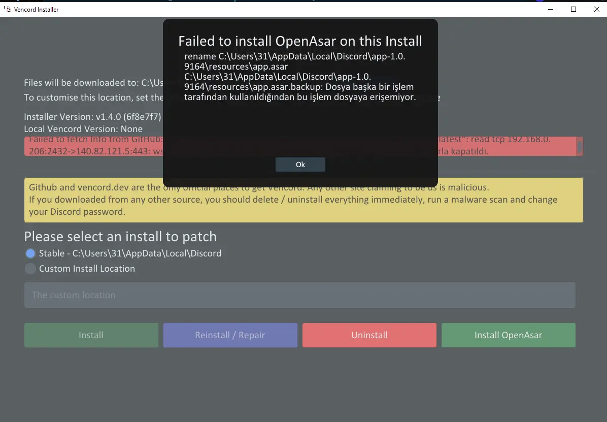The width and height of the screenshot is (607, 422).
Task: Click the 'Files will be downloaded to' line
Action: click(x=93, y=83)
